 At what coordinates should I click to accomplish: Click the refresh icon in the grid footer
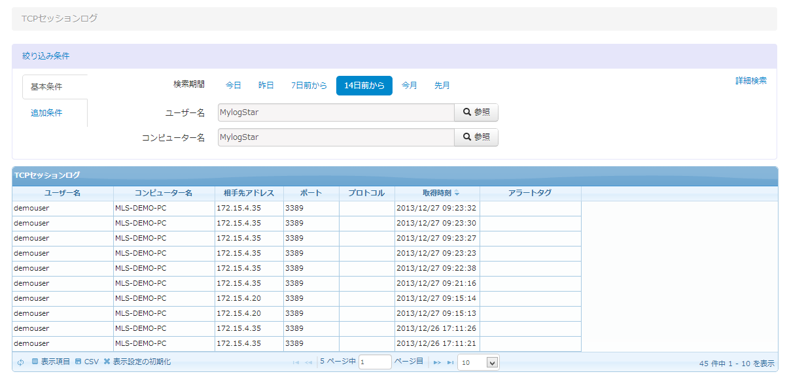[21, 362]
